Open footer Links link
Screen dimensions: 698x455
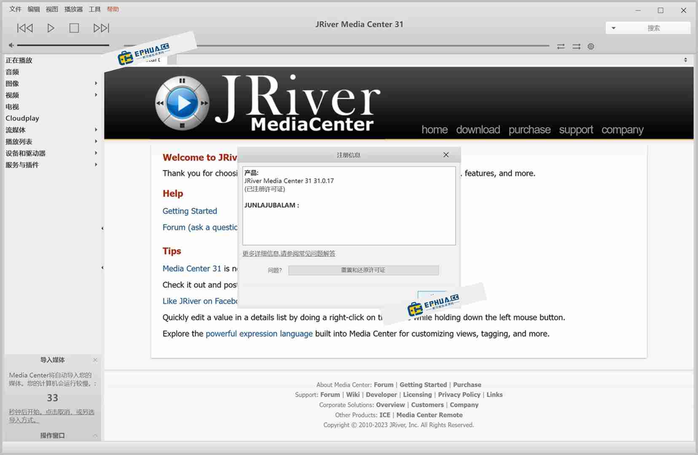[x=494, y=395]
